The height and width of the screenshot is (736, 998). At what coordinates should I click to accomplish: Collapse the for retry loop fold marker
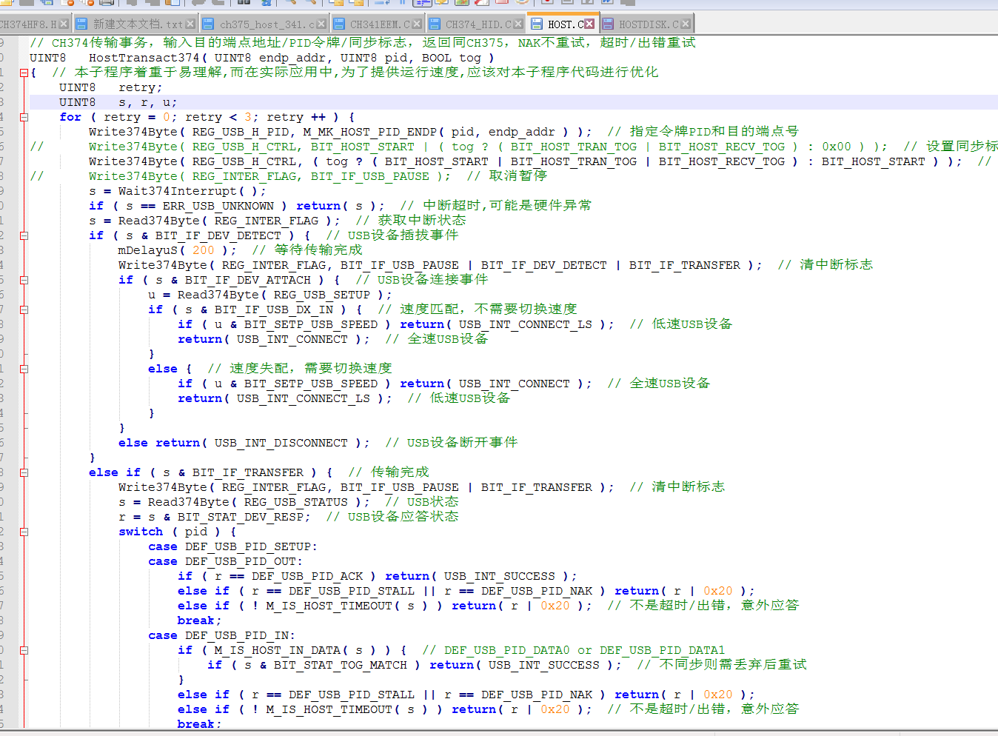[x=24, y=117]
